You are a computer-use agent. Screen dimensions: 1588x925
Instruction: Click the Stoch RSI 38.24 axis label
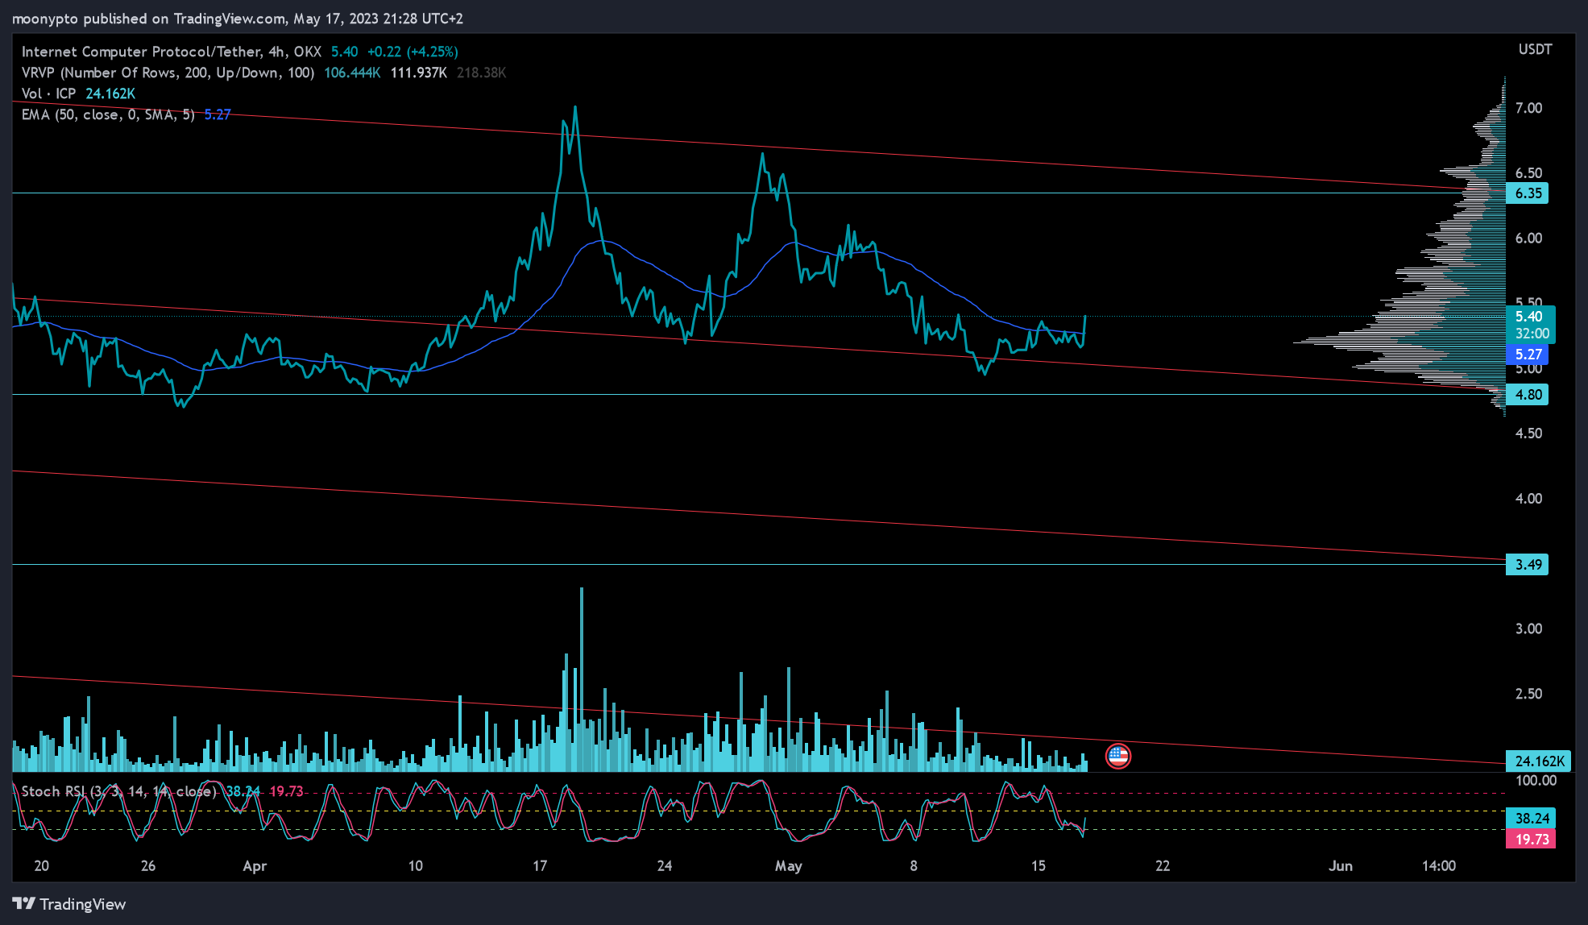coord(1530,819)
